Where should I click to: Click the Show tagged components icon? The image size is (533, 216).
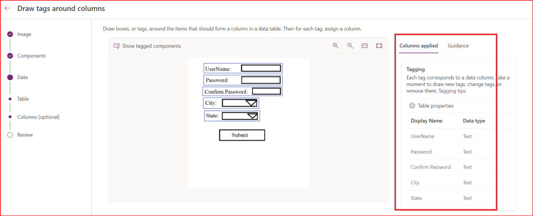point(117,46)
